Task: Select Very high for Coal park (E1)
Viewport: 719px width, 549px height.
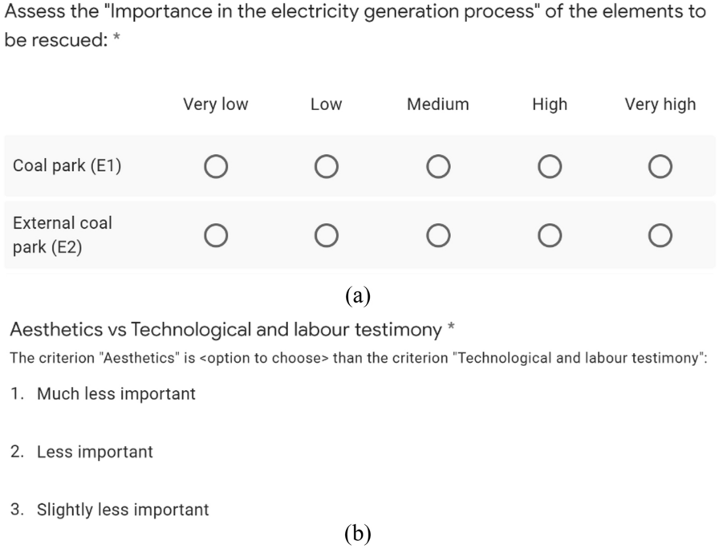Action: [660, 166]
